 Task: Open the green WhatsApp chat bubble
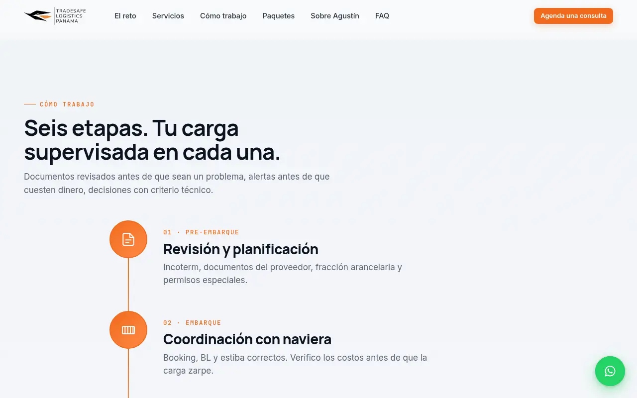pyautogui.click(x=610, y=371)
